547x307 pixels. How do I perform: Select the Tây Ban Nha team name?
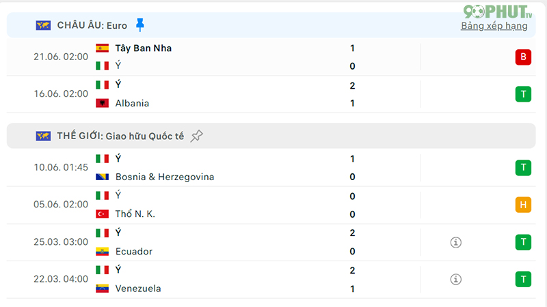point(144,48)
